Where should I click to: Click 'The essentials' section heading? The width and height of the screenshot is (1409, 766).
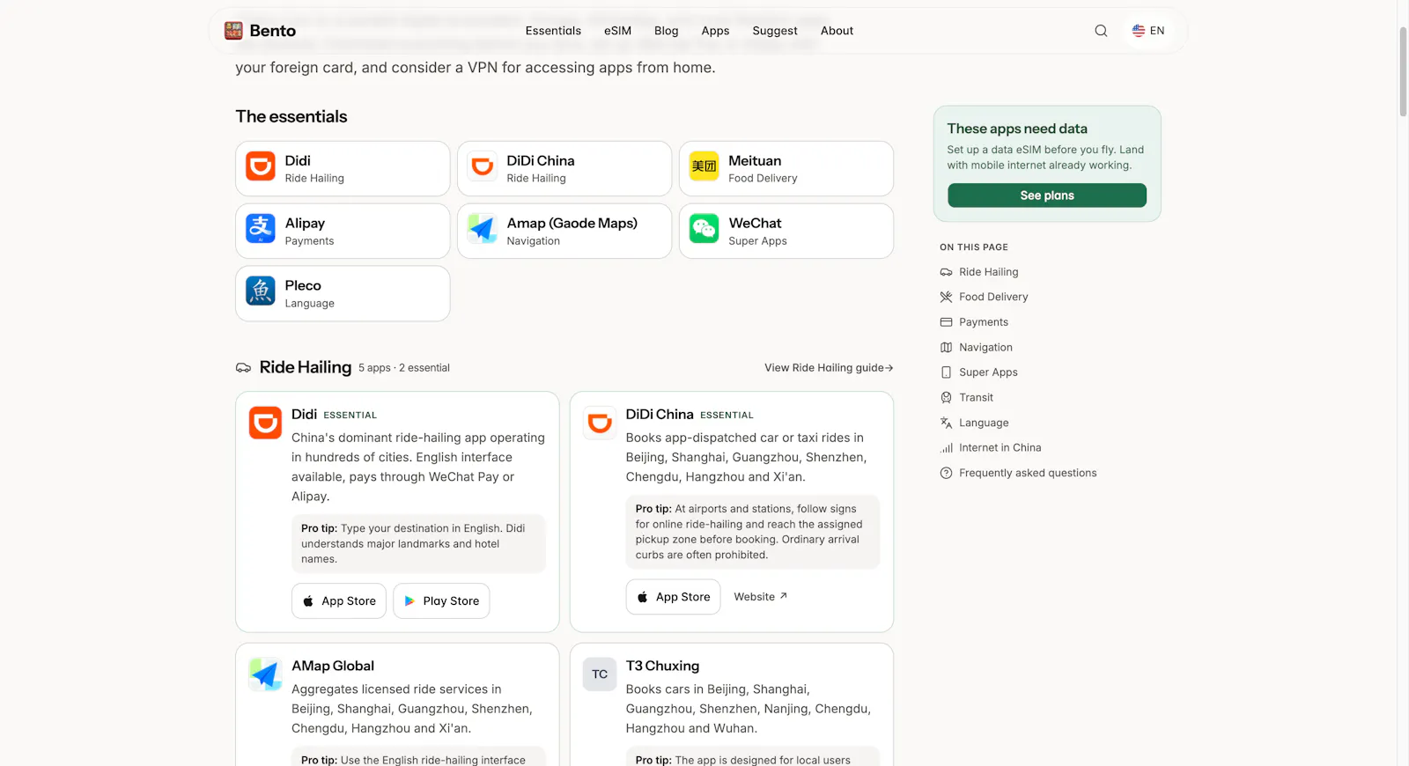pyautogui.click(x=291, y=117)
